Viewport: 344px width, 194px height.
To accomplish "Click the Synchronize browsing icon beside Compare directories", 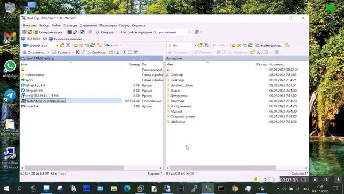I will point(30,32).
